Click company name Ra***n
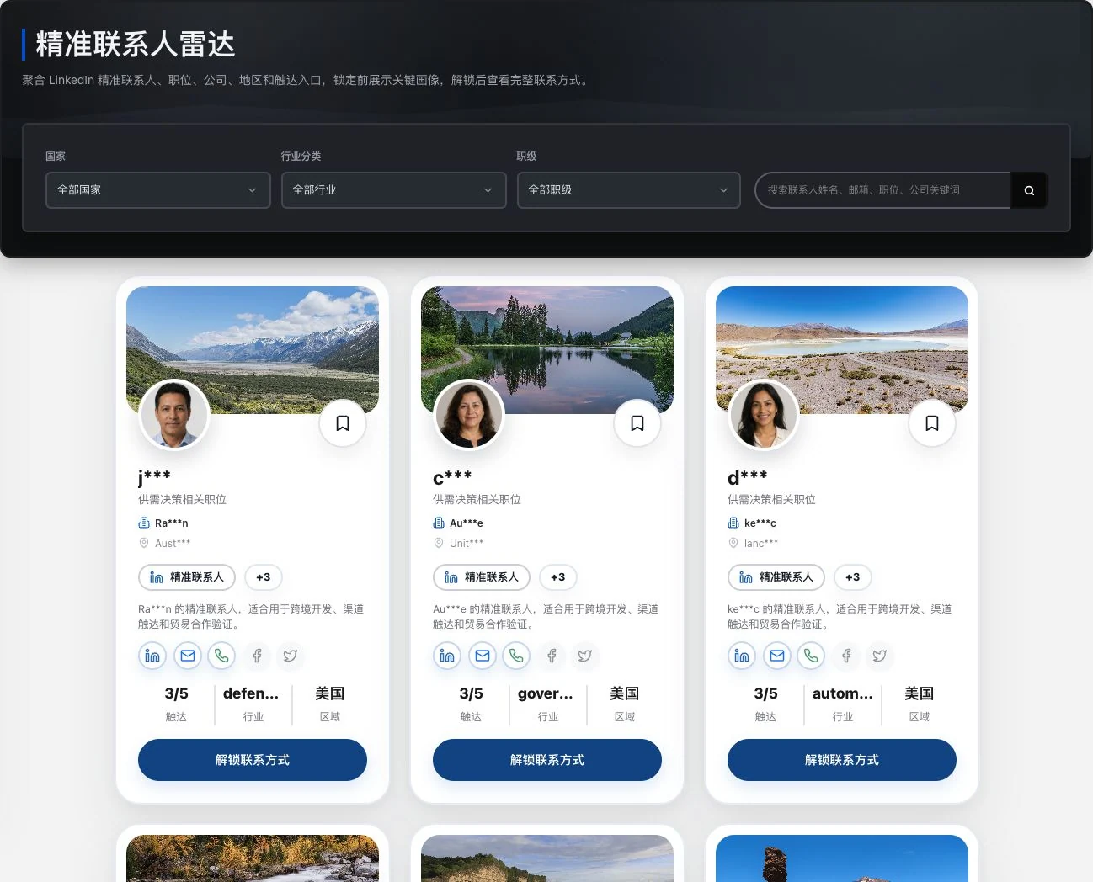The height and width of the screenshot is (882, 1093). click(x=172, y=523)
